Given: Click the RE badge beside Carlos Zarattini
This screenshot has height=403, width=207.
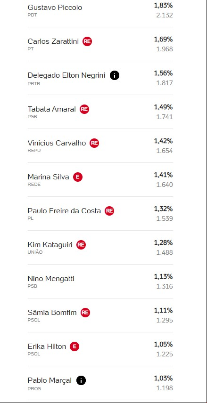Looking at the screenshot, I should [87, 41].
